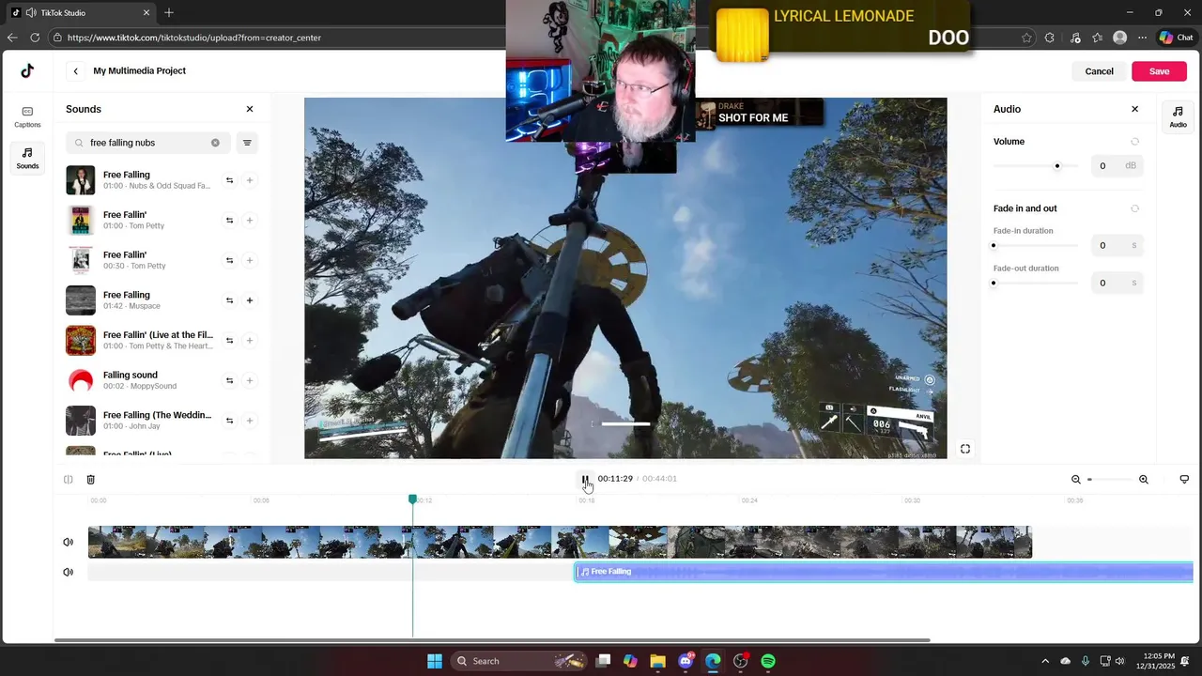The height and width of the screenshot is (676, 1202).
Task: Mute the video track
Action: coord(68,542)
